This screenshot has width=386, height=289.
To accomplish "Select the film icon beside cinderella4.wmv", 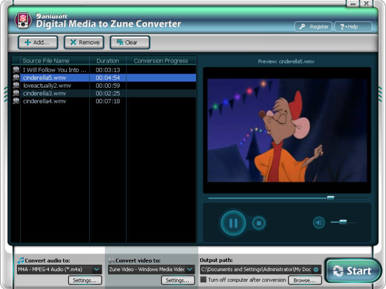I will [x=16, y=101].
